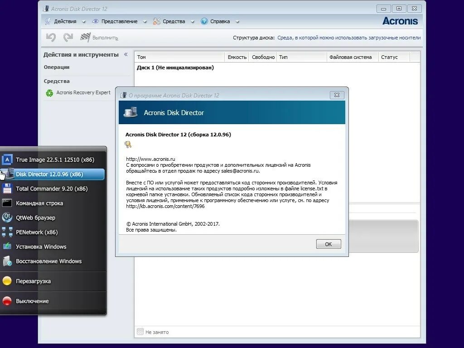Click the checkered flag Выполнить icon

click(x=85, y=37)
